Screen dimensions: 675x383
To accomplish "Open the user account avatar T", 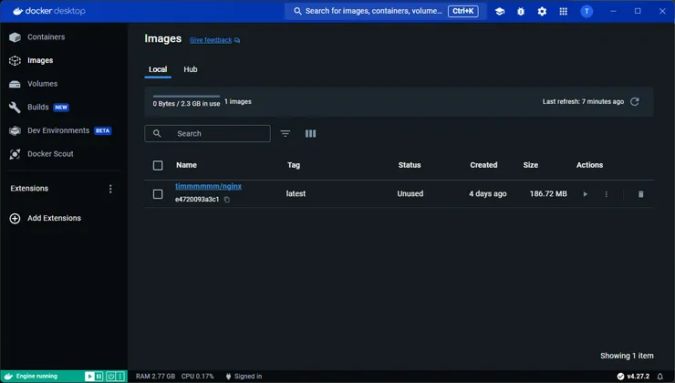I will [x=587, y=11].
